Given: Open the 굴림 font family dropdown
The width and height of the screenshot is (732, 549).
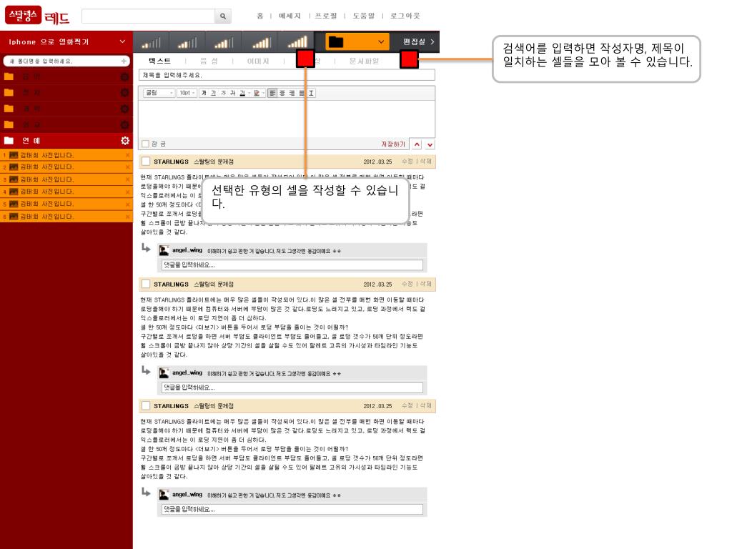Looking at the screenshot, I should 159,93.
